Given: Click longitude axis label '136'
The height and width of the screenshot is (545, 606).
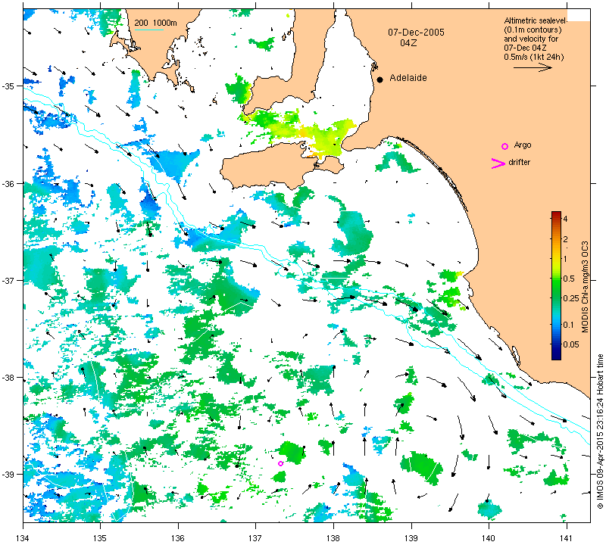Looking at the screenshot, I should (178, 537).
